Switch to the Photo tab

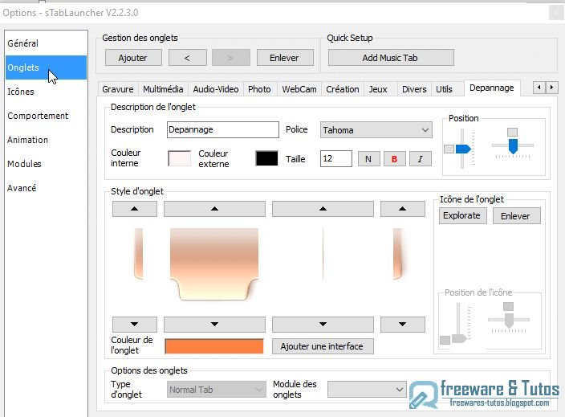[259, 89]
